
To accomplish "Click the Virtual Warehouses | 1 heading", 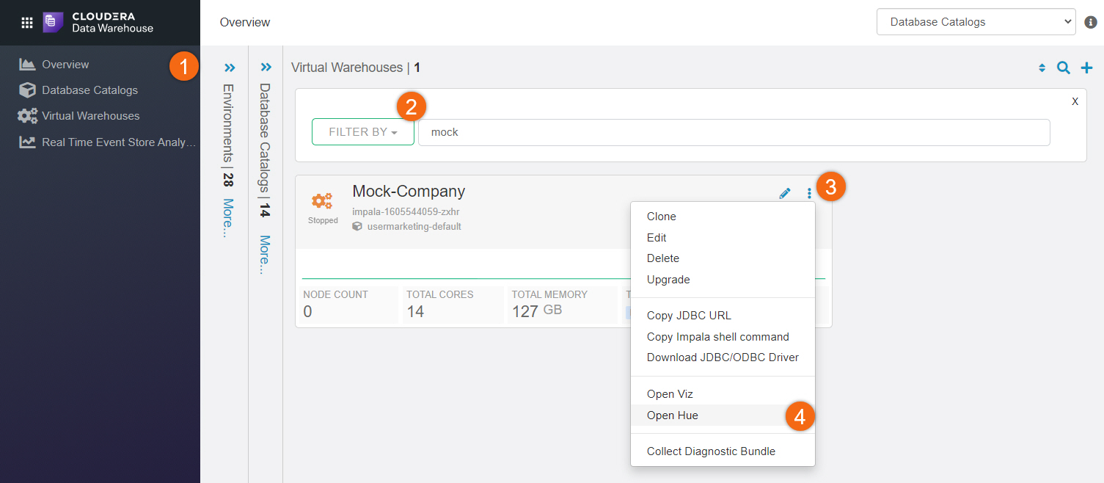I will point(356,68).
